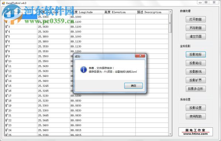Select the row label 矿7
The width and height of the screenshot is (221, 141).
click(x=8, y=46)
